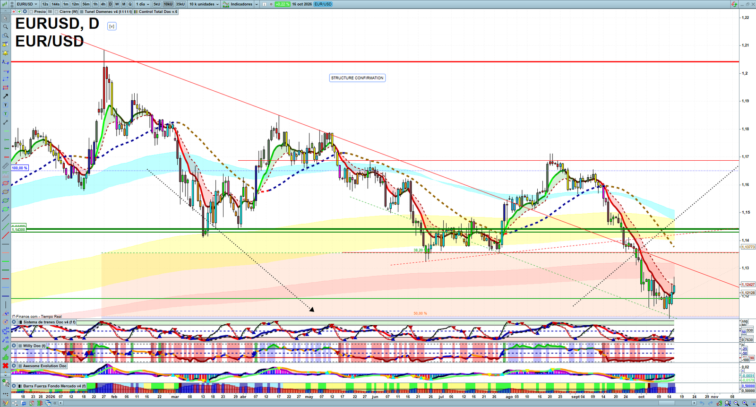Click the list icon next to Precio
756x407 pixels.
pyautogui.click(x=50, y=12)
